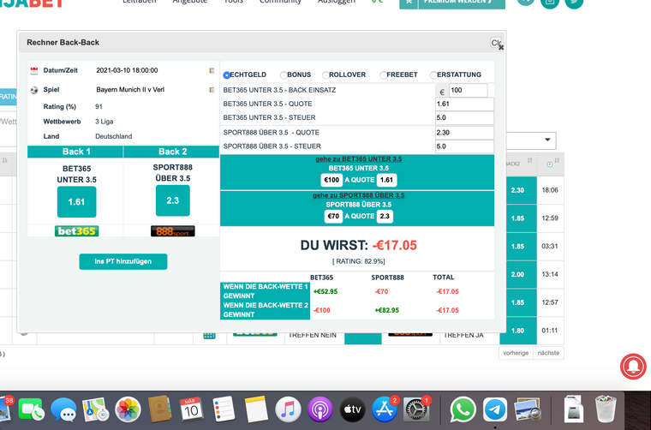Open Music from the dock
The width and height of the screenshot is (651, 430).
point(288,410)
